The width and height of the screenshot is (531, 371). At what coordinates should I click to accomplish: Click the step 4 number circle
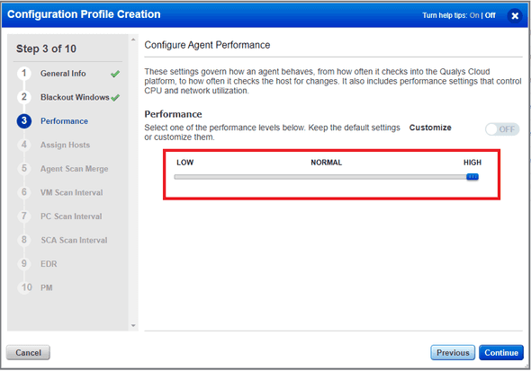tap(24, 145)
